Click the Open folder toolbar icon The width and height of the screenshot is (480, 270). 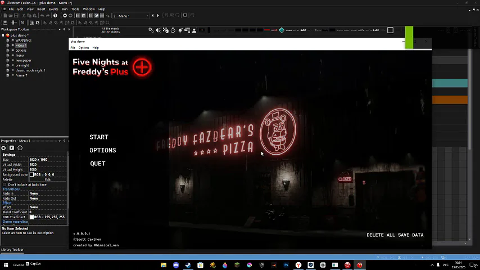click(11, 16)
